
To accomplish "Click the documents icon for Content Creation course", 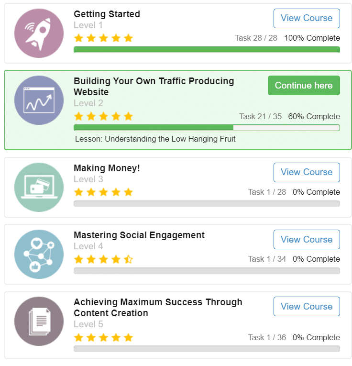I will 39,321.
